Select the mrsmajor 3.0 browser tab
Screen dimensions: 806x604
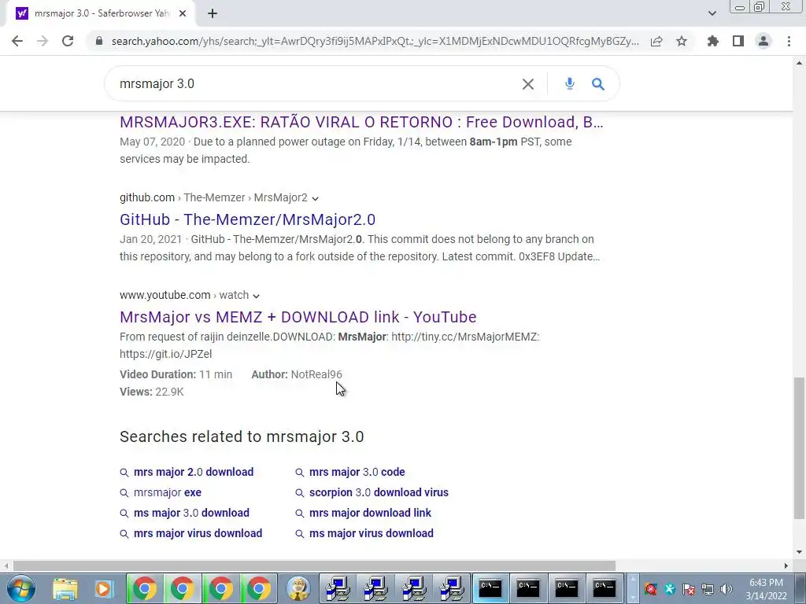point(102,13)
